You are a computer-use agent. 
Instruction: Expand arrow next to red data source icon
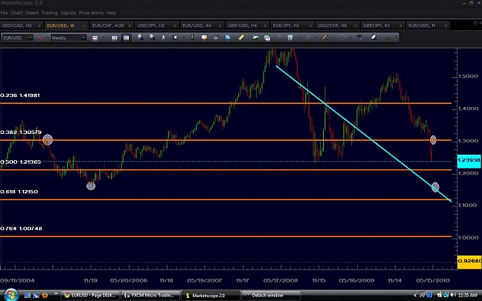48,38
